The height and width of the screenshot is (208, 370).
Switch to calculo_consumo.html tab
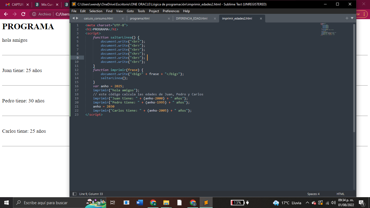pyautogui.click(x=99, y=18)
